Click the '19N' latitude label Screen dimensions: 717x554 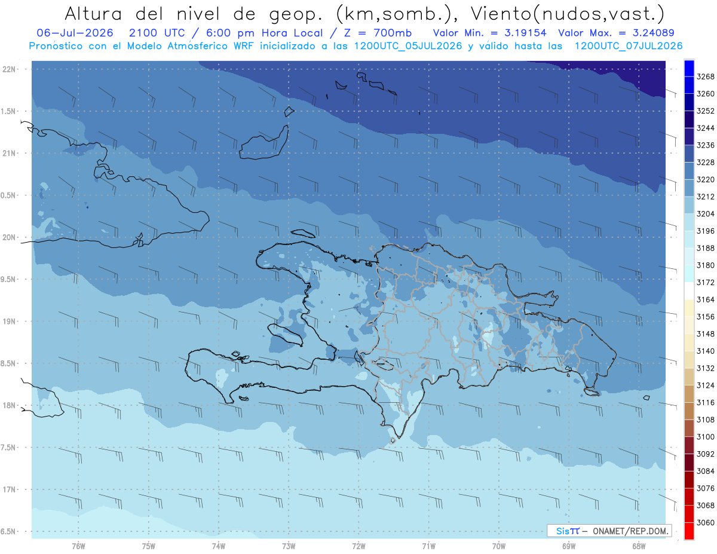click(9, 322)
